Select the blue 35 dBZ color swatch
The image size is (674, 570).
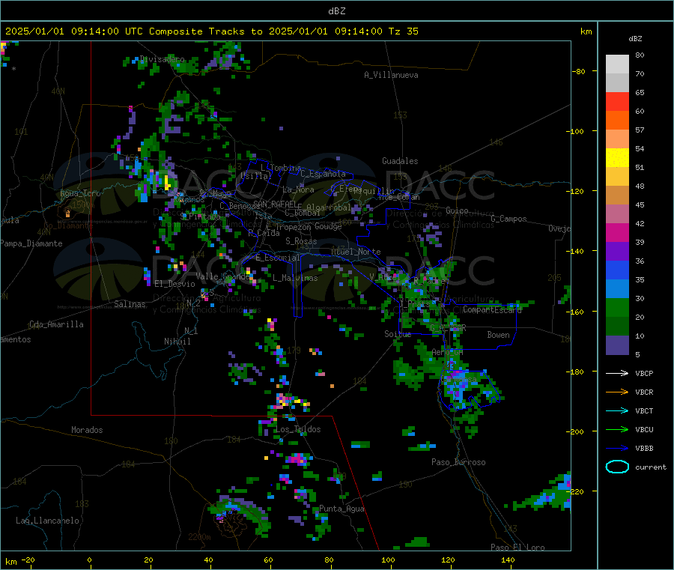click(617, 270)
